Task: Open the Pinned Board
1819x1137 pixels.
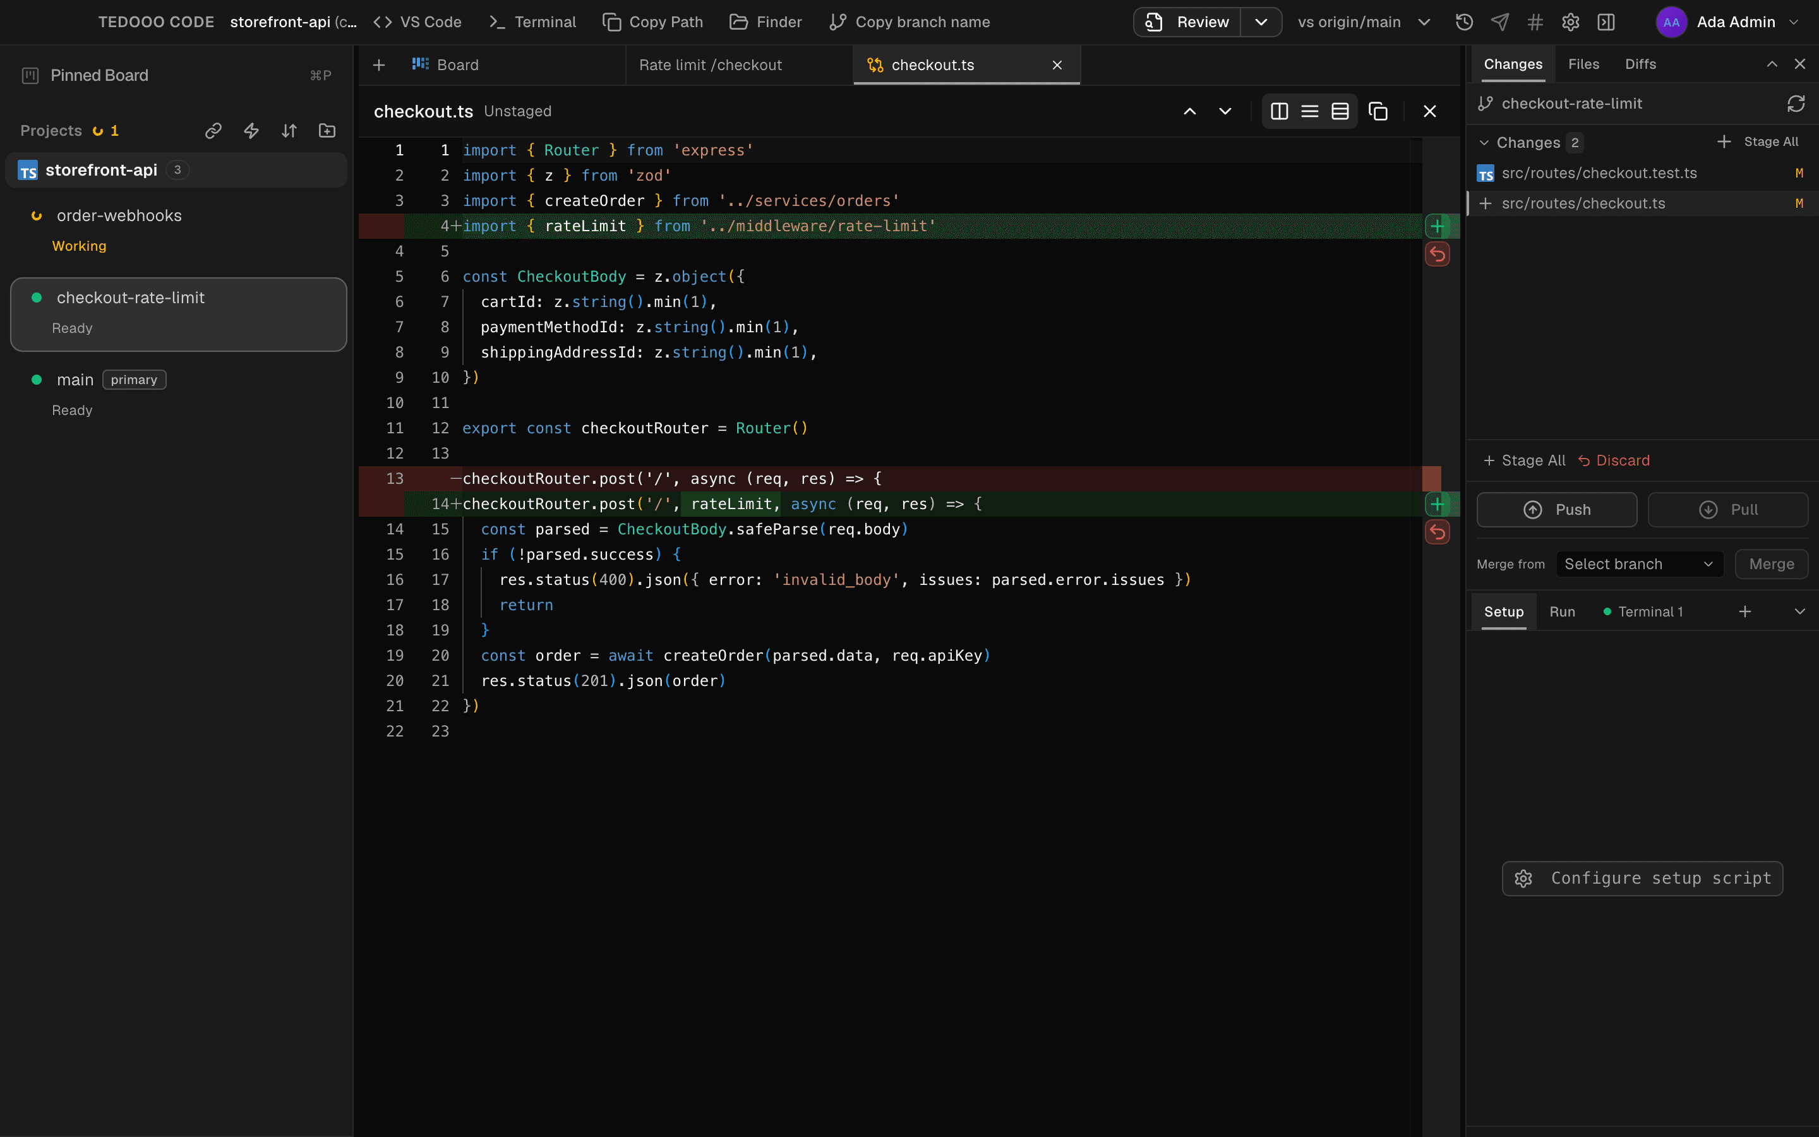Action: click(177, 75)
